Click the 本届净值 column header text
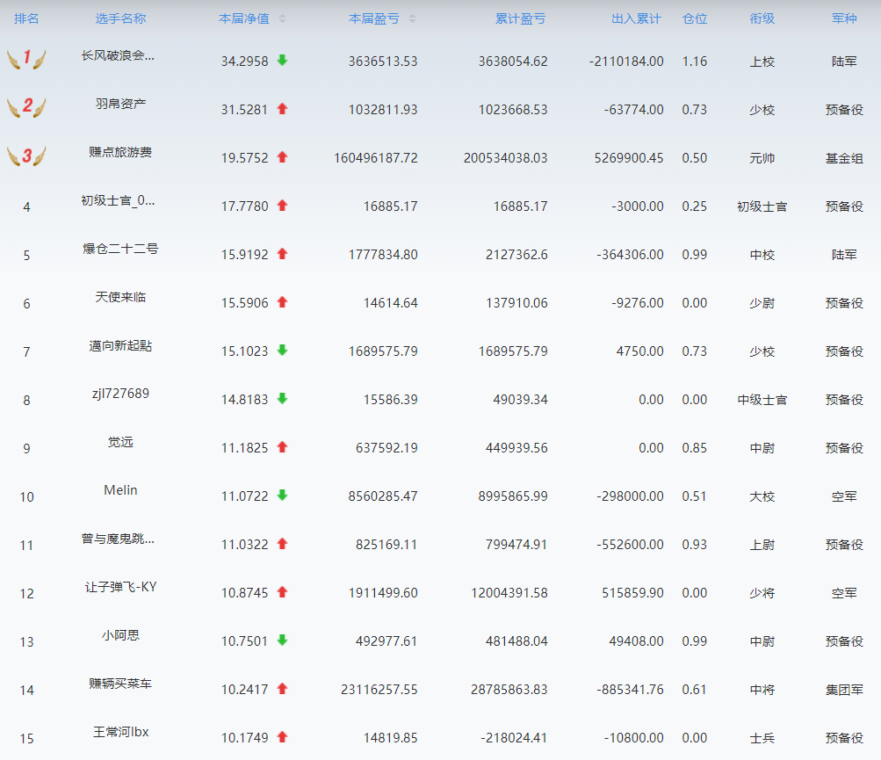881x760 pixels. coord(244,18)
